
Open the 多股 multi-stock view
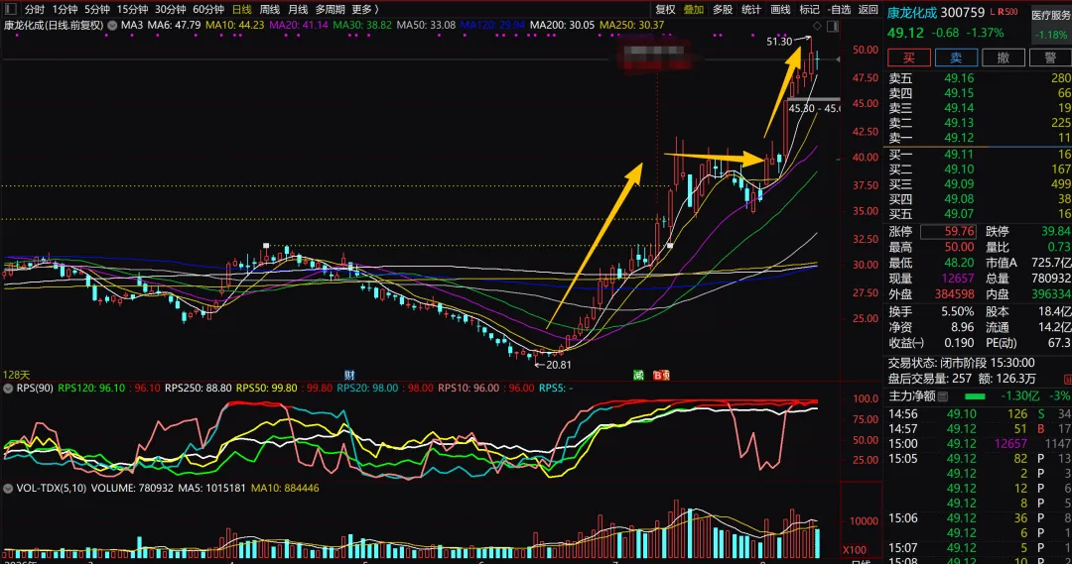723,10
